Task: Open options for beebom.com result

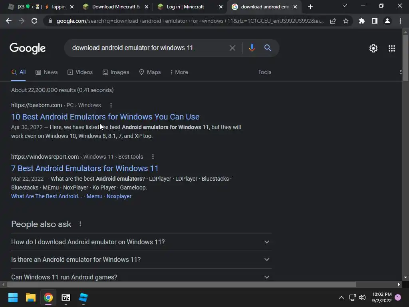Action: (x=111, y=105)
